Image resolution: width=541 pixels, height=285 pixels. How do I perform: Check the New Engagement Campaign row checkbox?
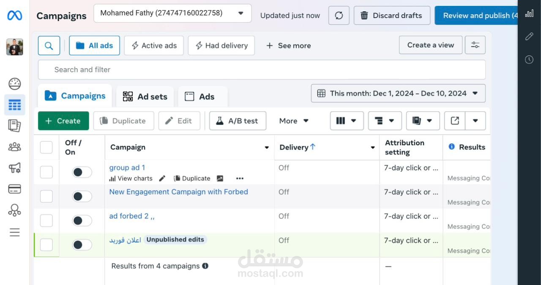46,196
